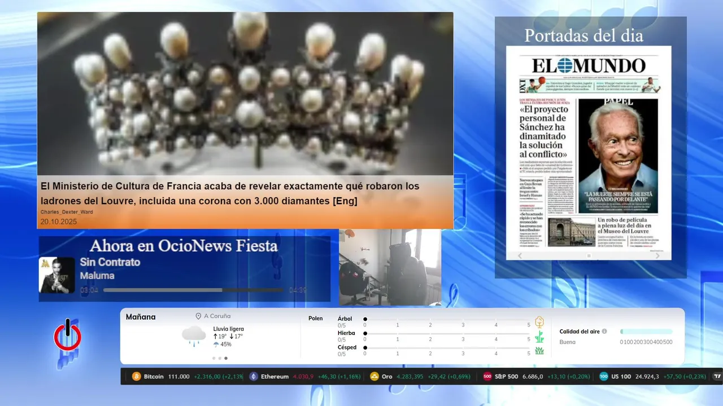
Task: Click the US 100 value 24.924,3
Action: (x=647, y=377)
